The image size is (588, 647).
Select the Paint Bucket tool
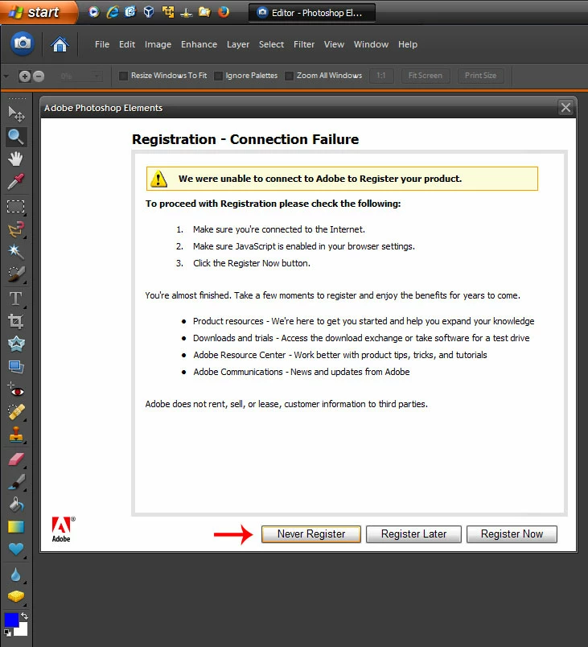tap(16, 505)
